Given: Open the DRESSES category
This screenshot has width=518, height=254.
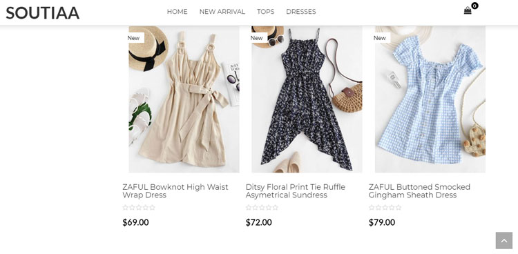Looking at the screenshot, I should click(x=301, y=12).
